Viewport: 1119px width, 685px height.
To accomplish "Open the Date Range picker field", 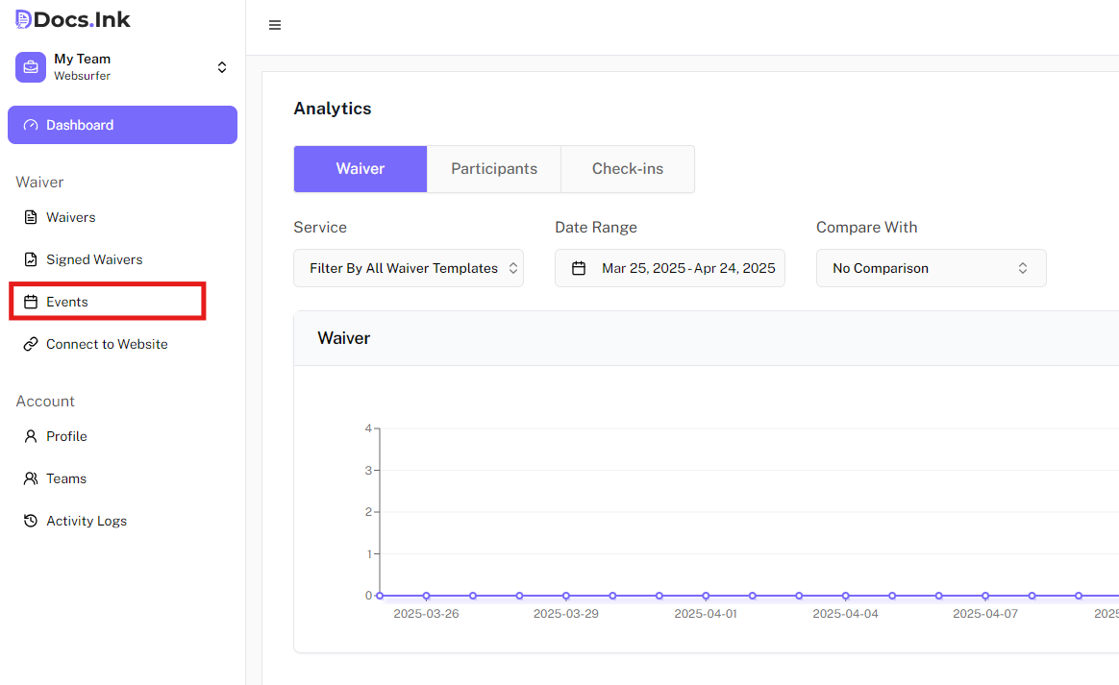I will (x=670, y=268).
